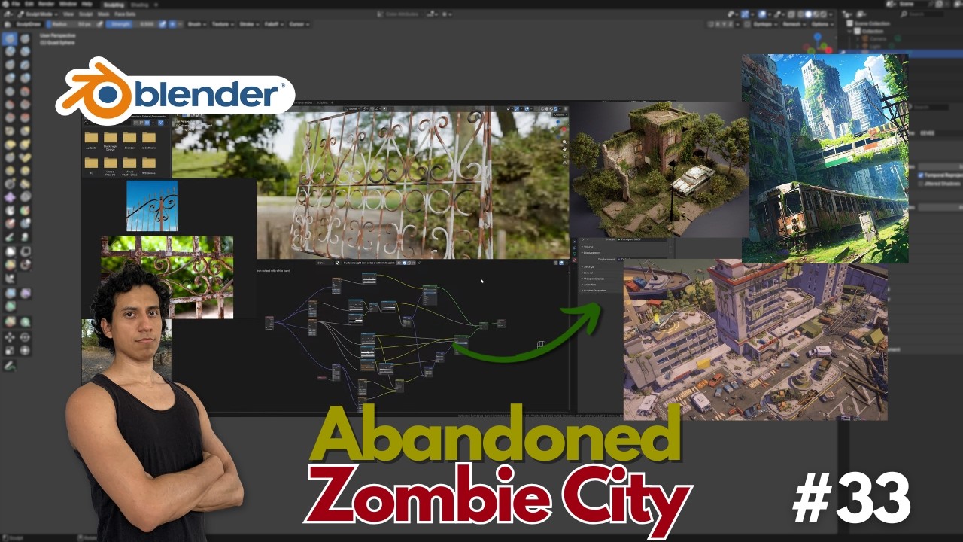This screenshot has width=963, height=542.
Task: Open the Blender folder in file browser
Action: [x=129, y=141]
